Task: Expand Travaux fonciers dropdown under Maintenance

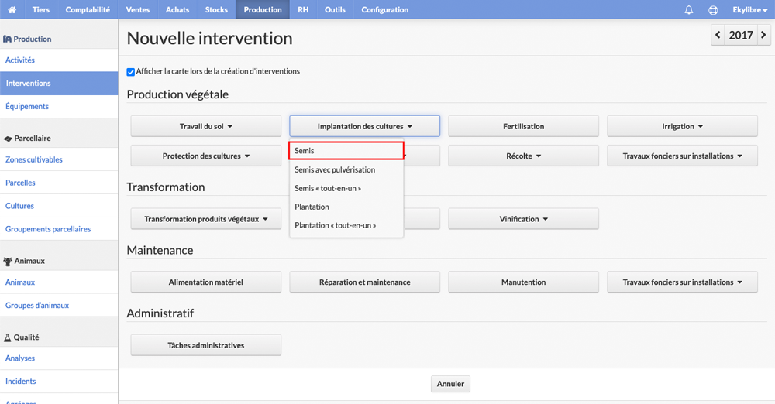Action: click(x=682, y=282)
